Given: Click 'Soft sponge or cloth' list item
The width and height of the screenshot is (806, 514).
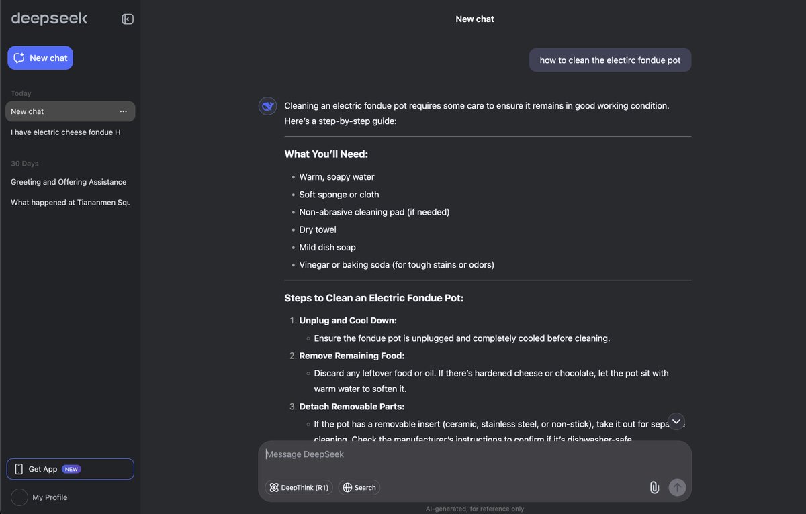Looking at the screenshot, I should point(339,195).
